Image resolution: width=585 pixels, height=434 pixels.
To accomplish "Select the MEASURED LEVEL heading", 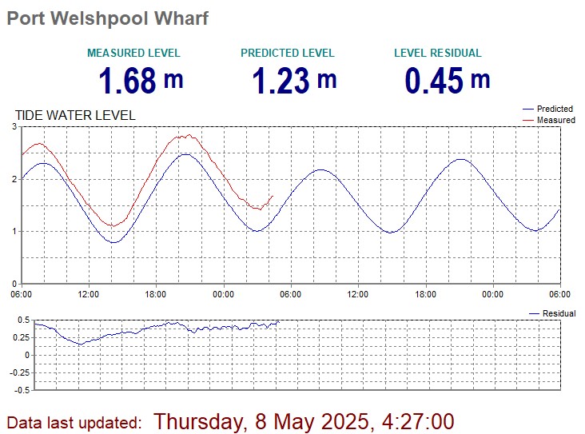I will tap(133, 54).
